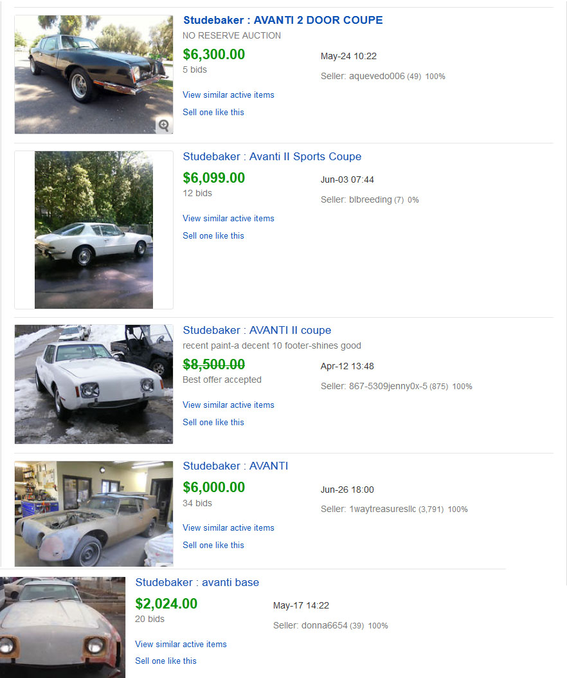Click the rusty avanti base thumbnail

tap(62, 627)
